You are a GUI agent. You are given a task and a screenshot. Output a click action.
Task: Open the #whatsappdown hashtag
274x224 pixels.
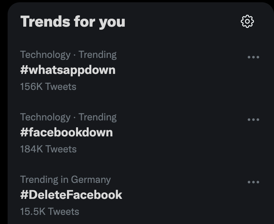(68, 70)
